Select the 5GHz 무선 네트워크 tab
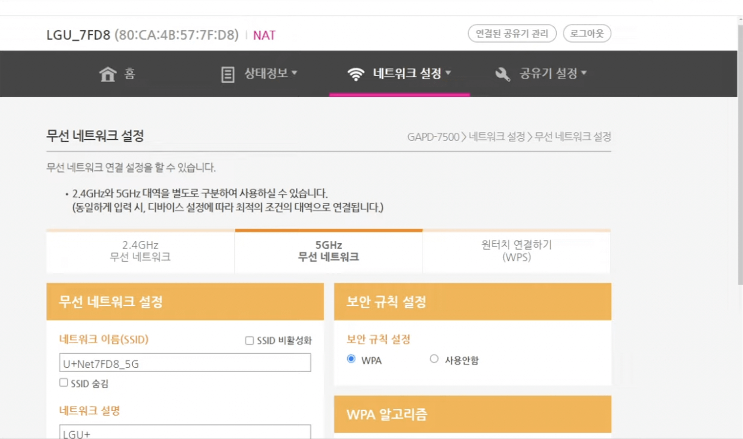The height and width of the screenshot is (439, 743). coord(328,251)
